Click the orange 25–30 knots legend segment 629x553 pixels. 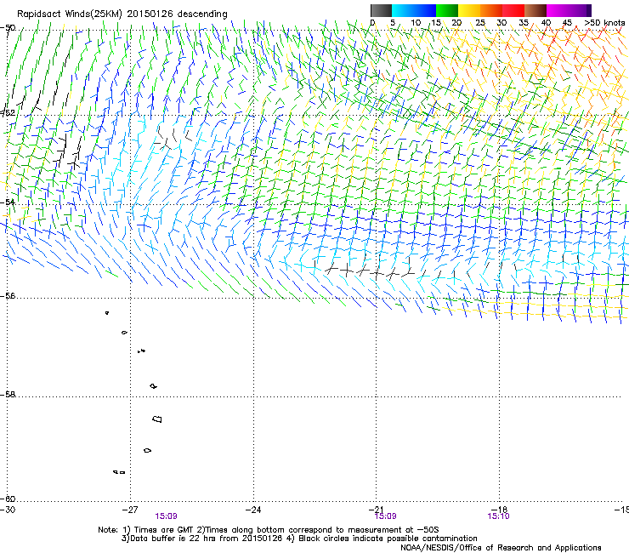coord(491,10)
